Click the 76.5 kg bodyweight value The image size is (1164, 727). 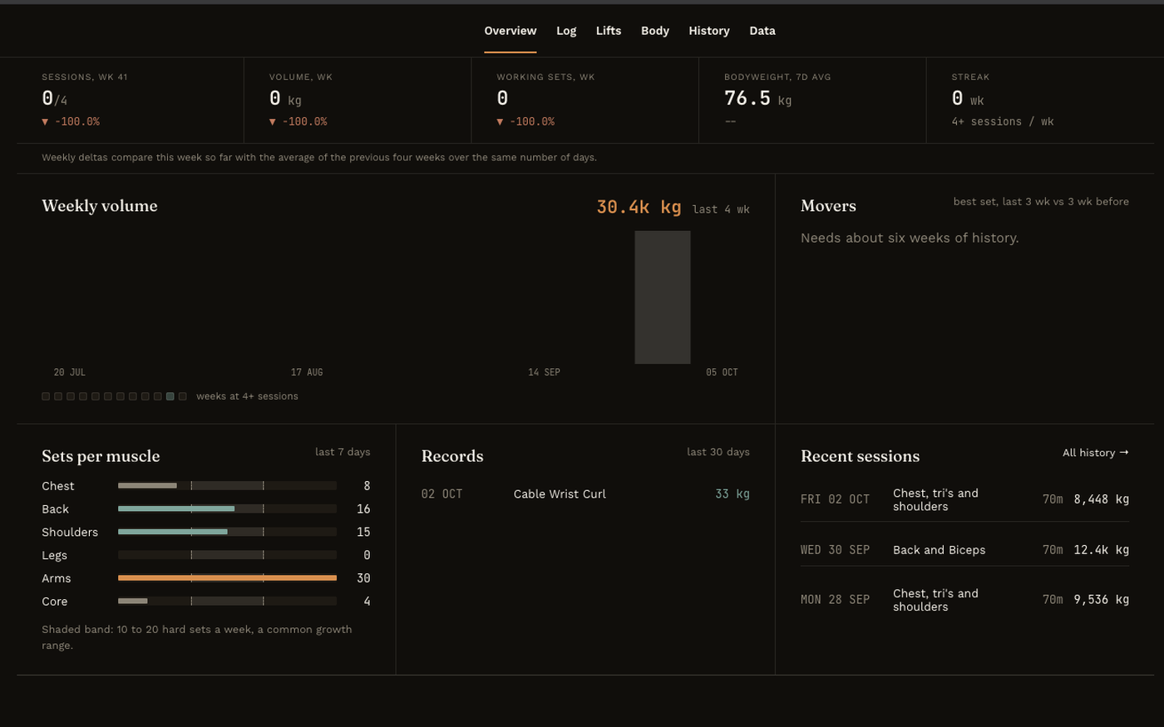click(x=757, y=98)
